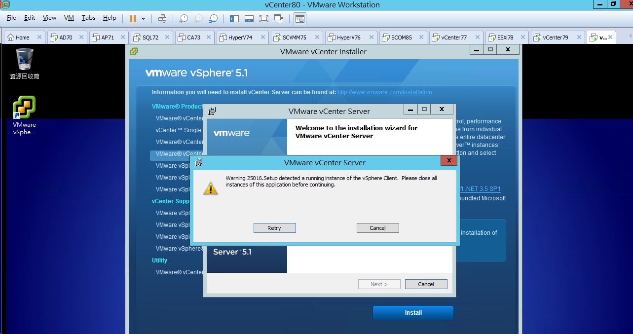Image resolution: width=633 pixels, height=334 pixels.
Task: Open the www.vmware.com/installation link
Action: (385, 92)
